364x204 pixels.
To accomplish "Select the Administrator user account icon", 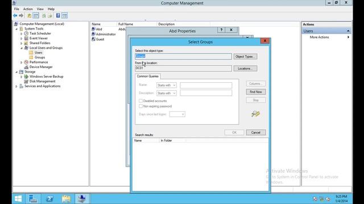I will point(93,34).
